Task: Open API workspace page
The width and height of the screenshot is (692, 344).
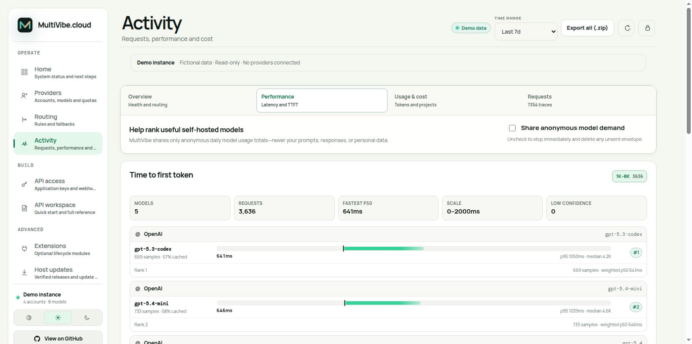Action: click(58, 208)
